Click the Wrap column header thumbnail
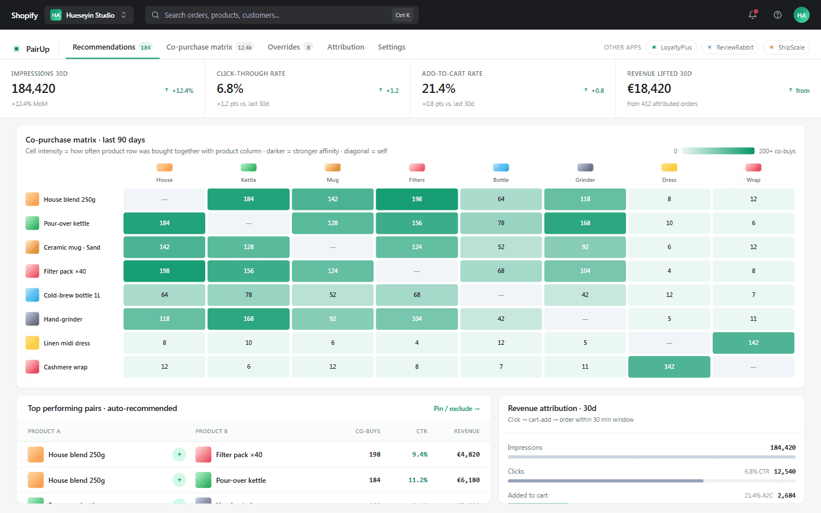The height and width of the screenshot is (513, 821). tap(753, 168)
